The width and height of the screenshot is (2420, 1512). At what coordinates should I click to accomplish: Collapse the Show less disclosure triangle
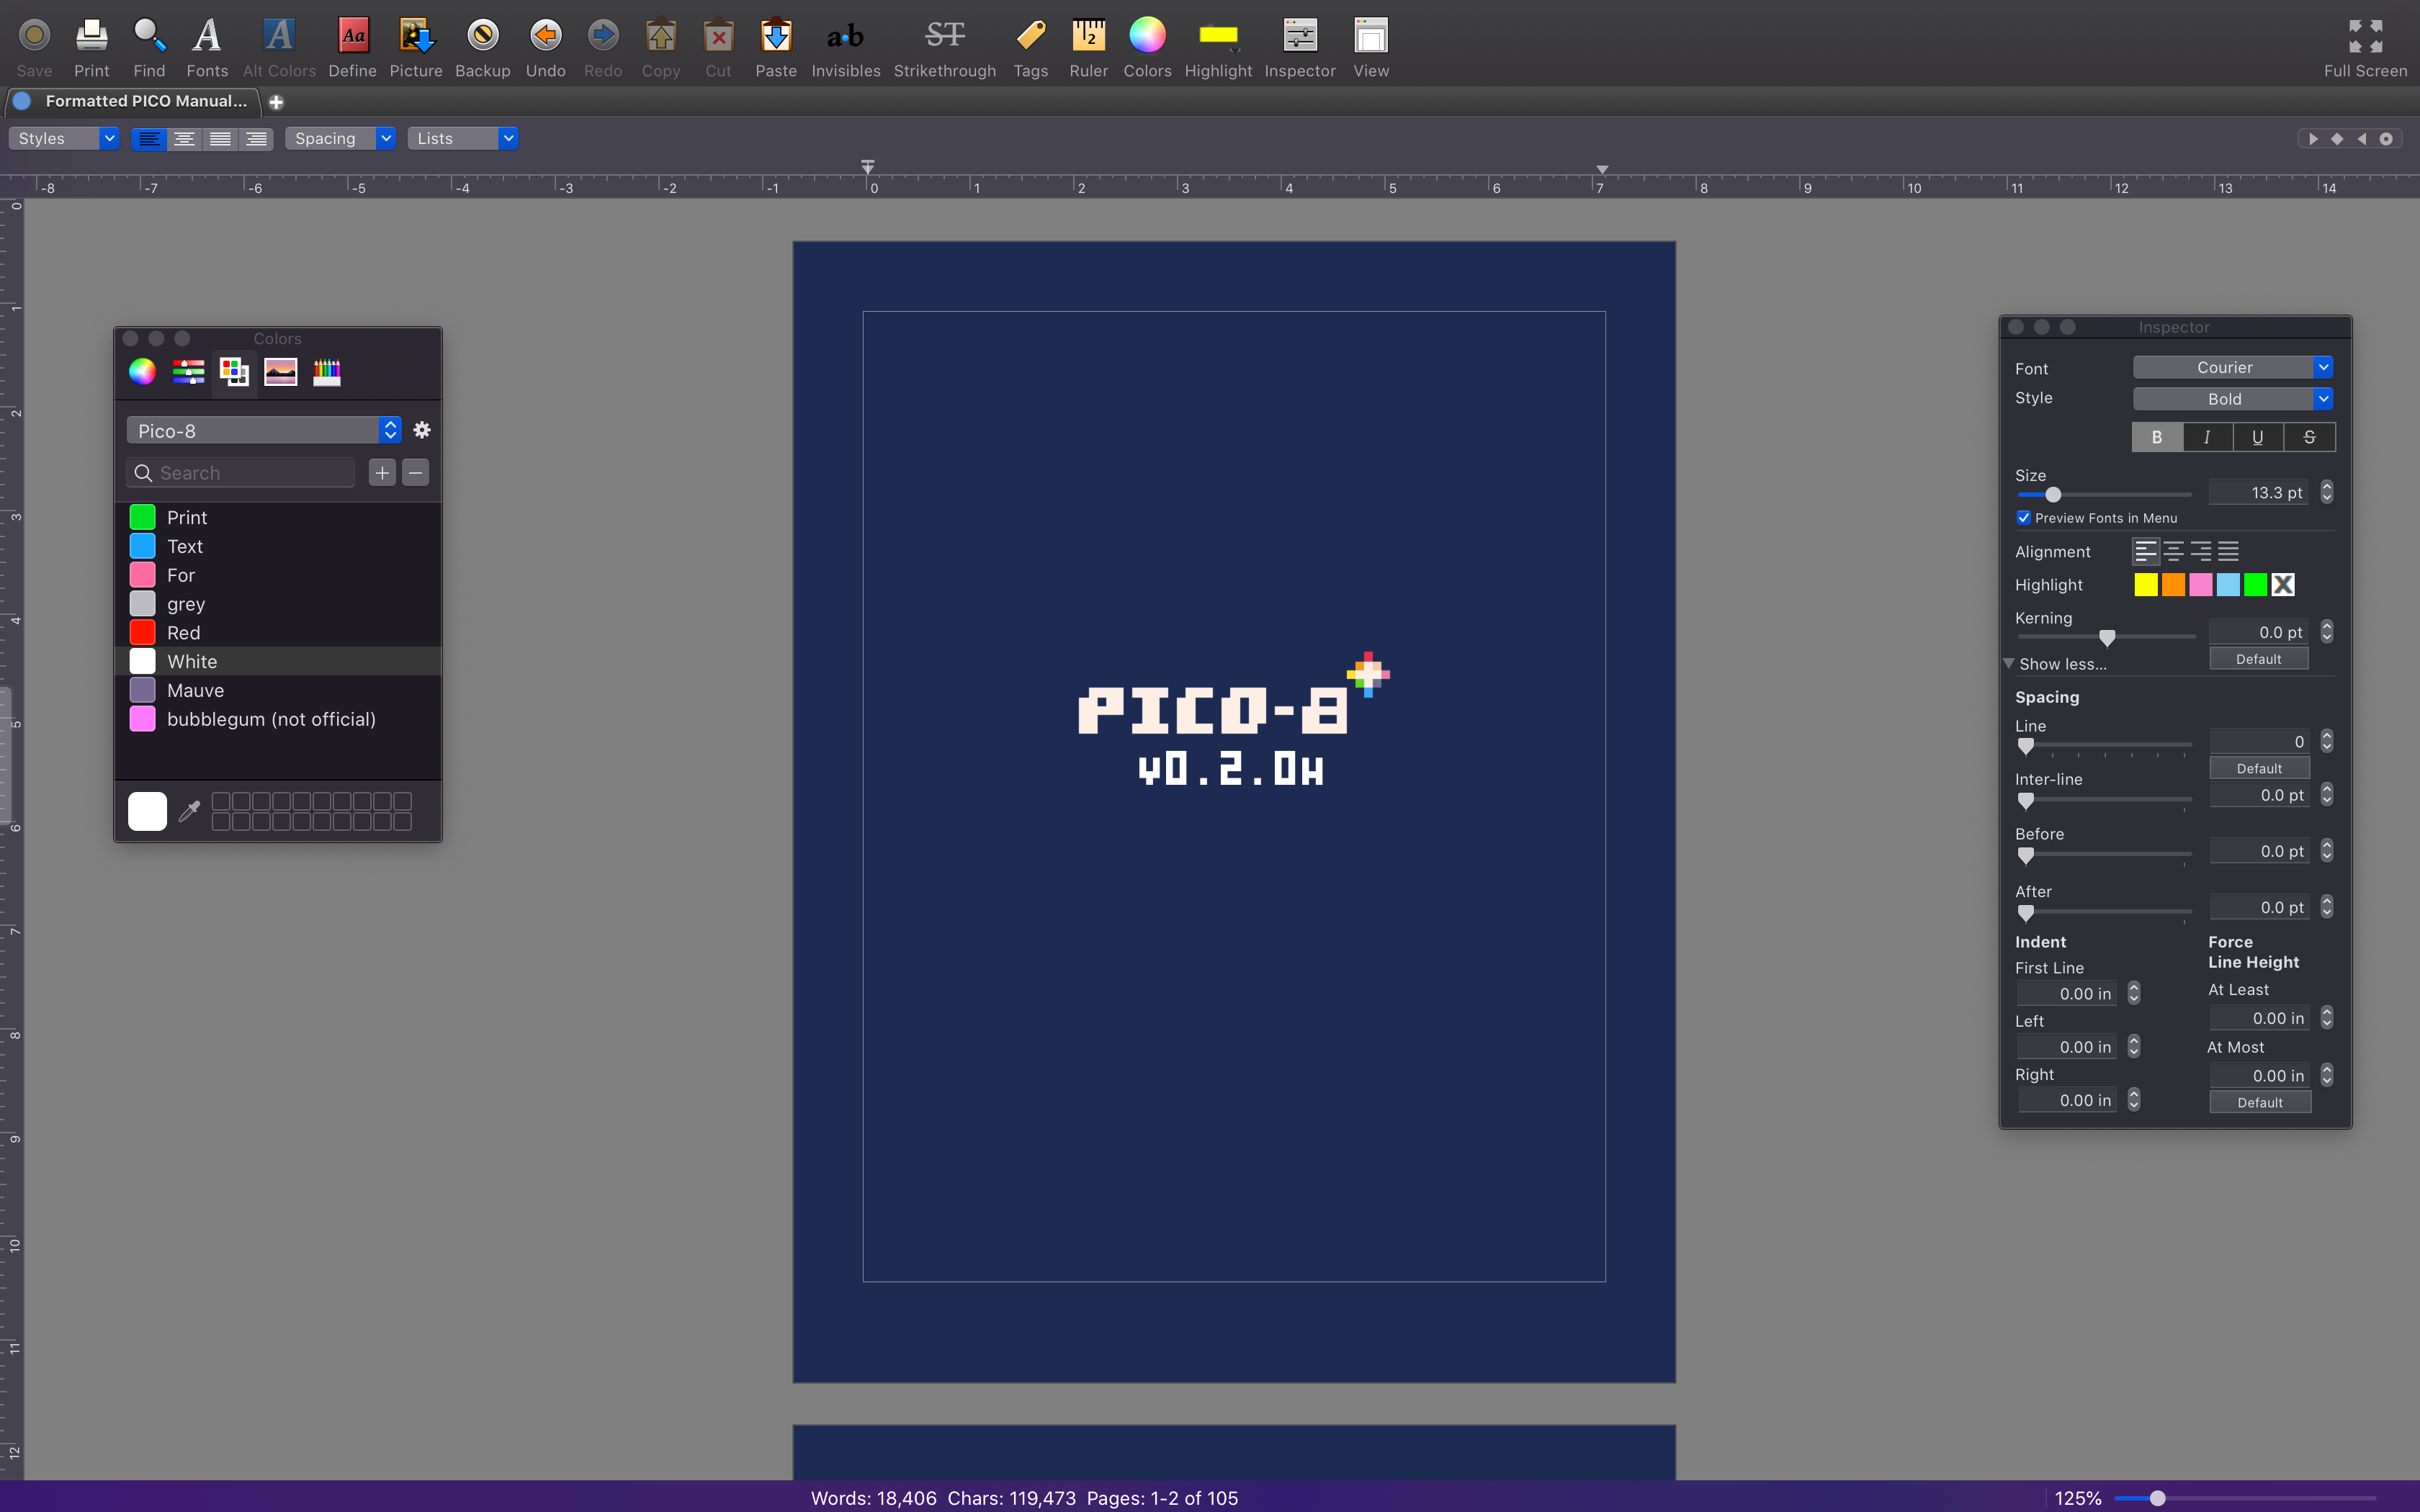pyautogui.click(x=2008, y=663)
